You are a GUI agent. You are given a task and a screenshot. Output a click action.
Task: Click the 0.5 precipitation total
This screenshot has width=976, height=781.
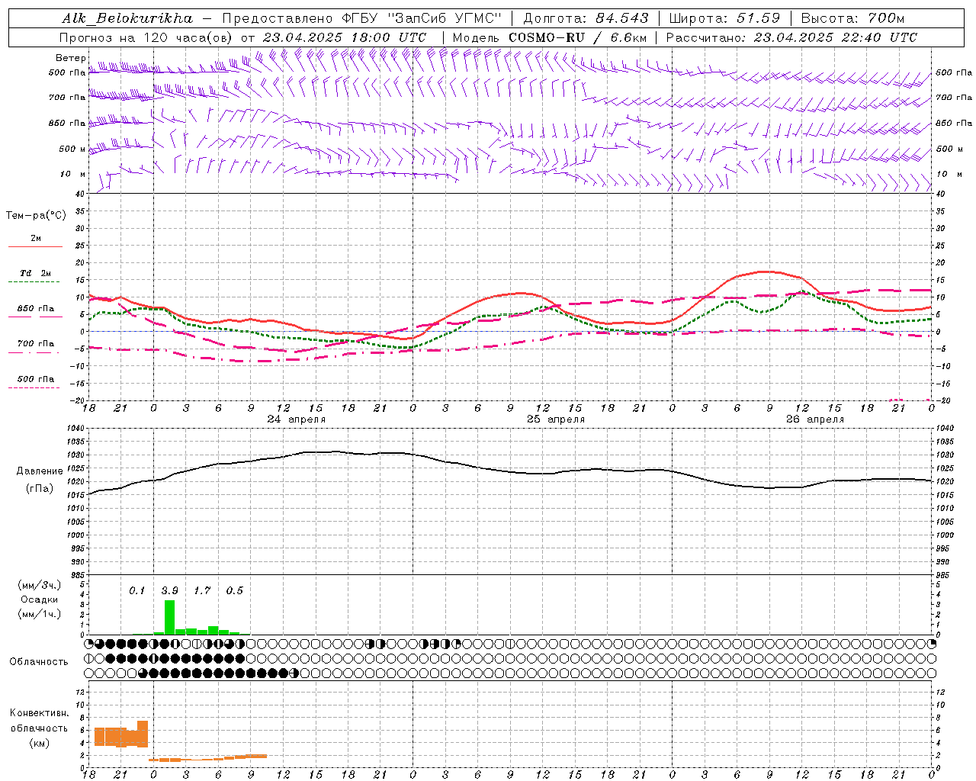235,591
